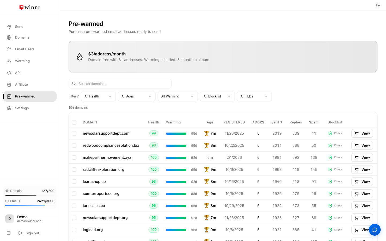Image resolution: width=386 pixels, height=241 pixels.
Task: Open the Affiliate page
Action: 30,85
